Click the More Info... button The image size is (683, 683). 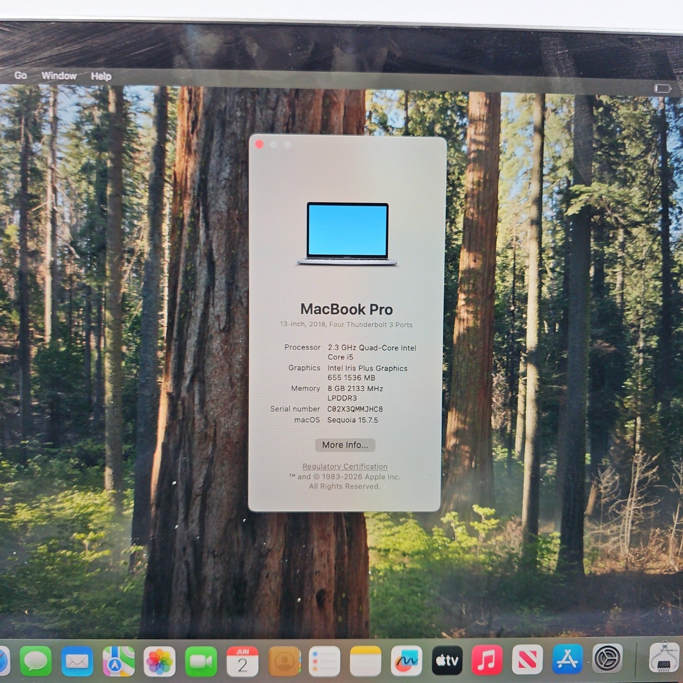(345, 445)
